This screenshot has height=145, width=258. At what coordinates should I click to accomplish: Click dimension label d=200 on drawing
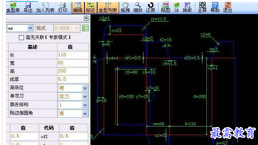(199, 96)
